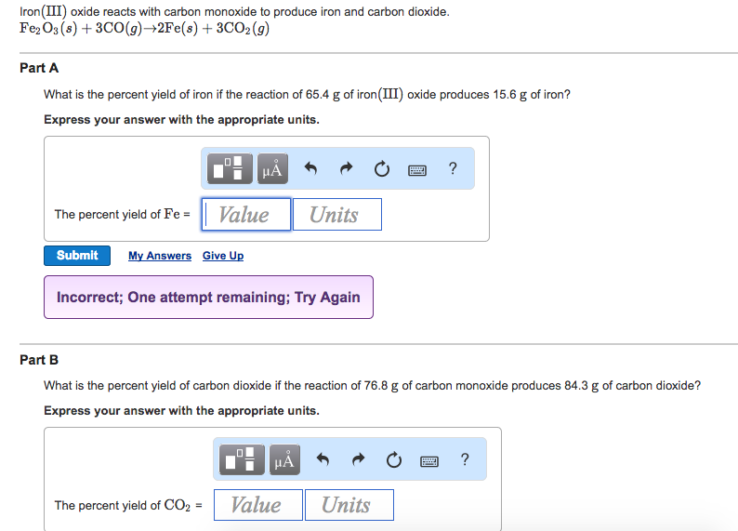
Task: Click undo arrow in Part B toolbar
Action: point(323,460)
